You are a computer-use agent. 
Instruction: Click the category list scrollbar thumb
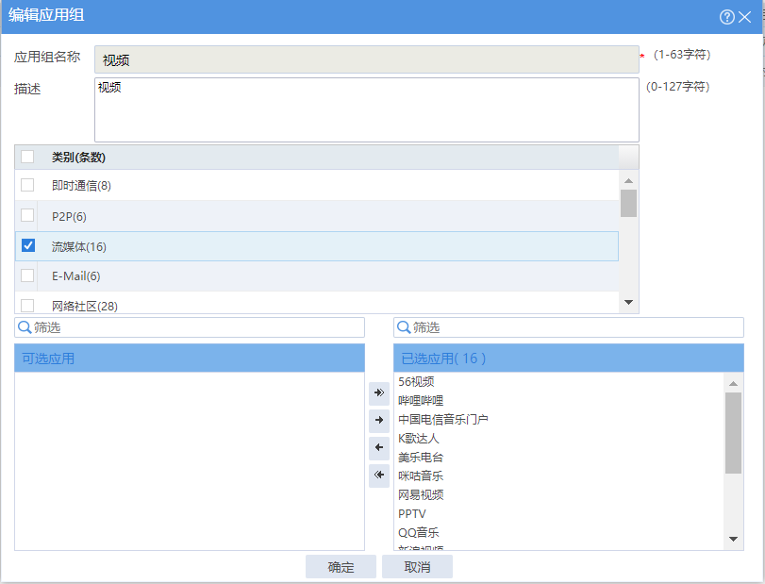click(628, 203)
